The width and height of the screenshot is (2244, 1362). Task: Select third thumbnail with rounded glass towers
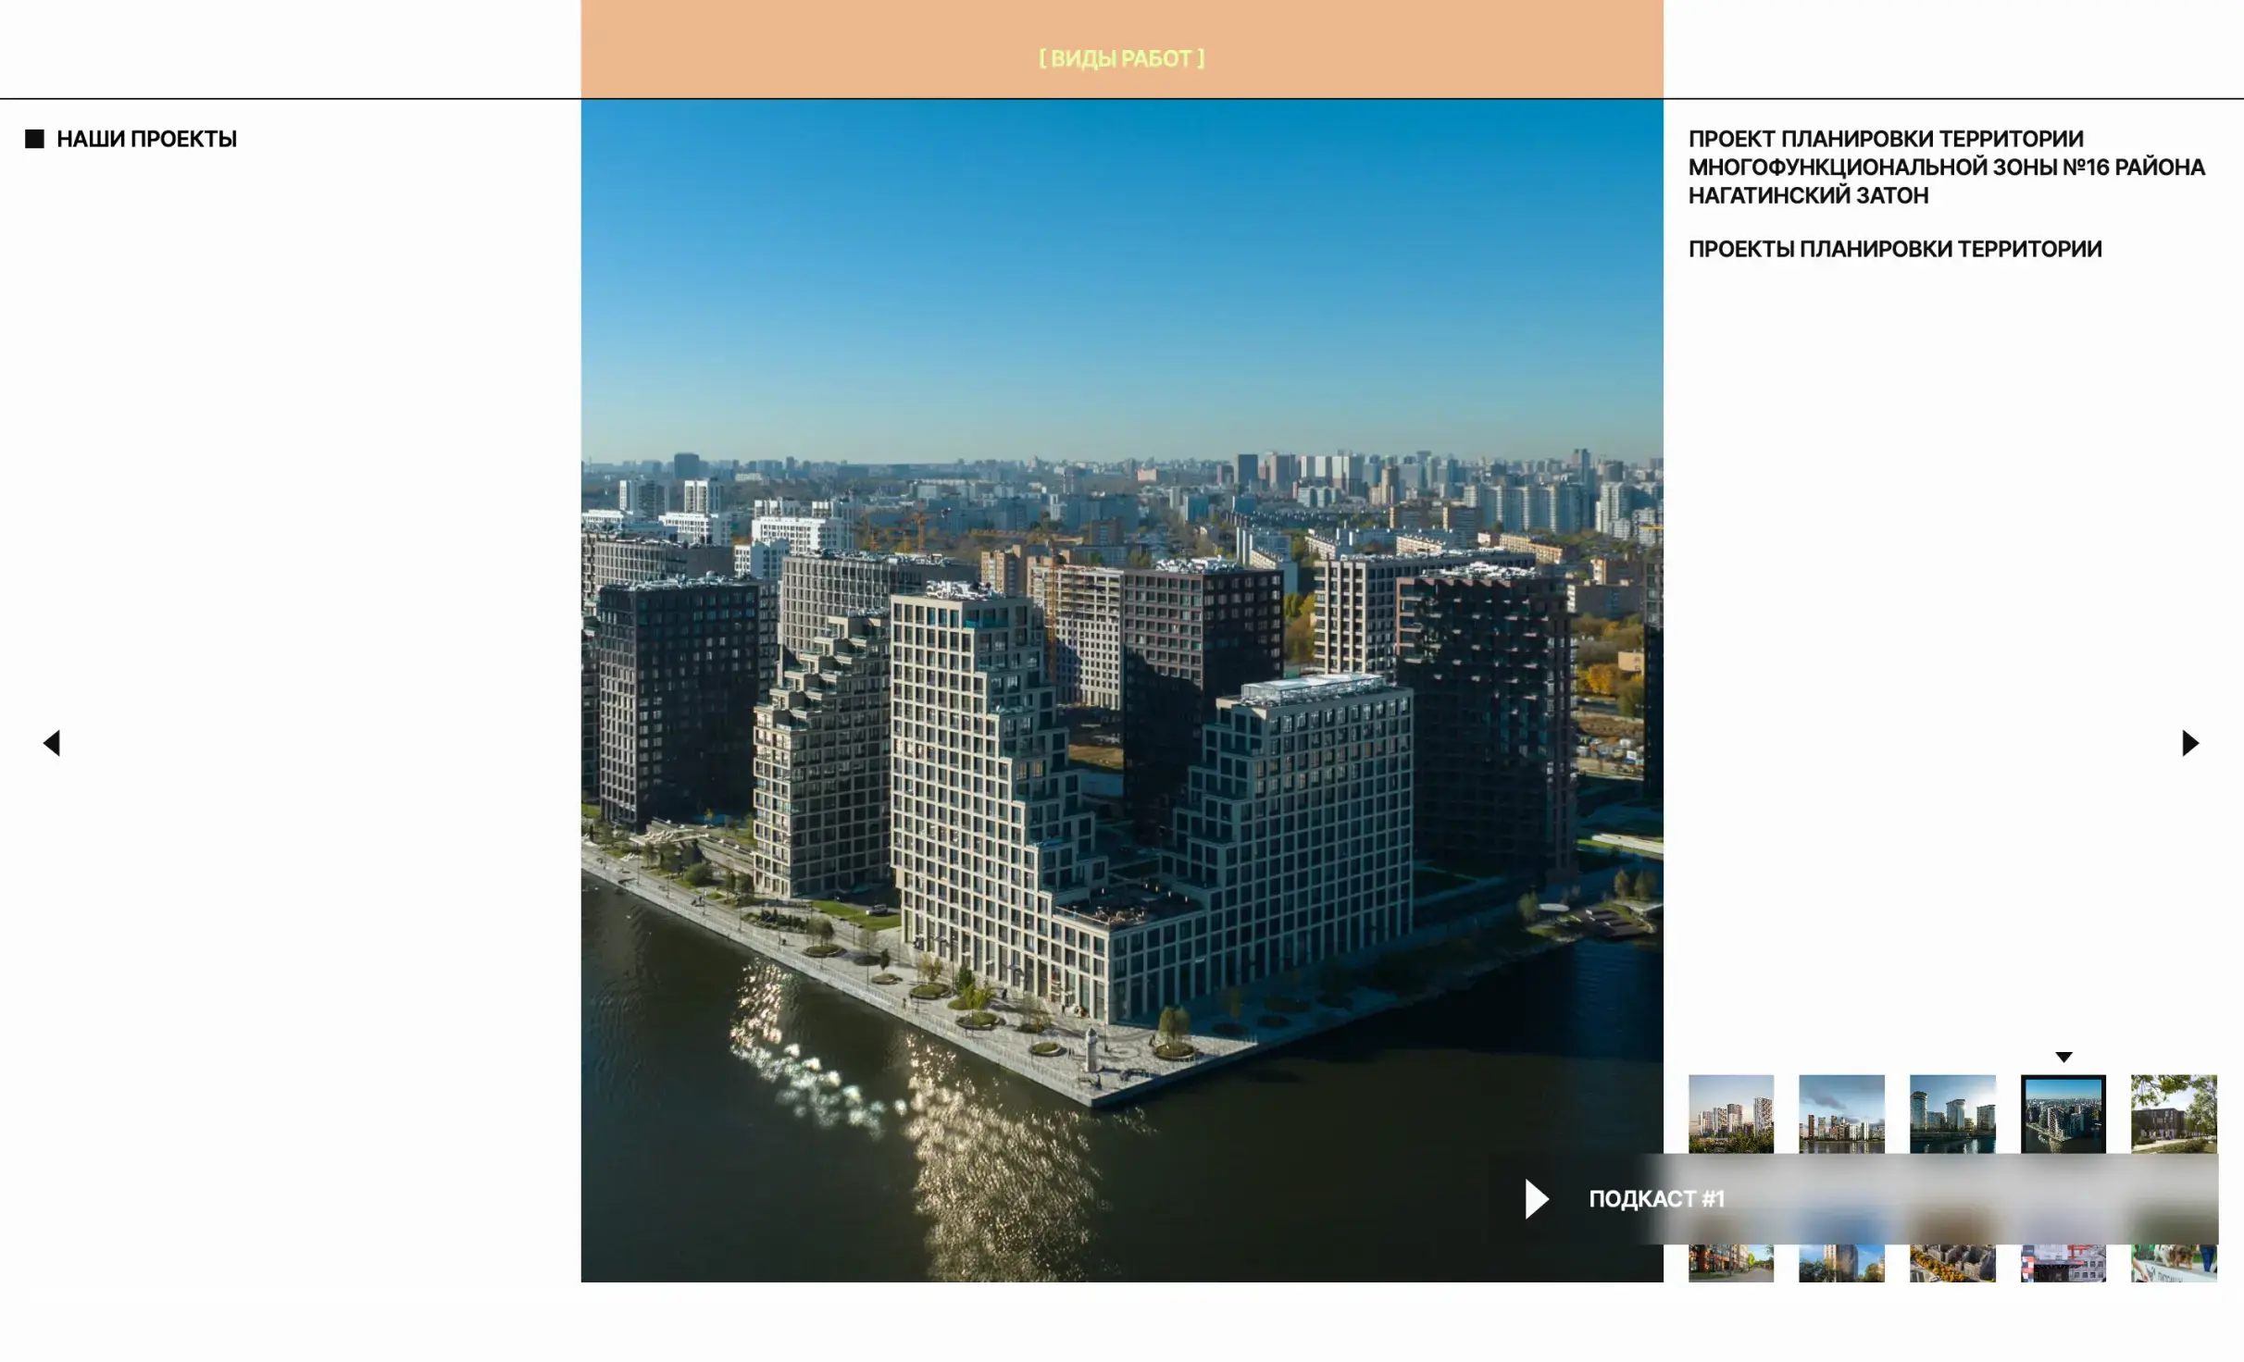point(1951,1113)
